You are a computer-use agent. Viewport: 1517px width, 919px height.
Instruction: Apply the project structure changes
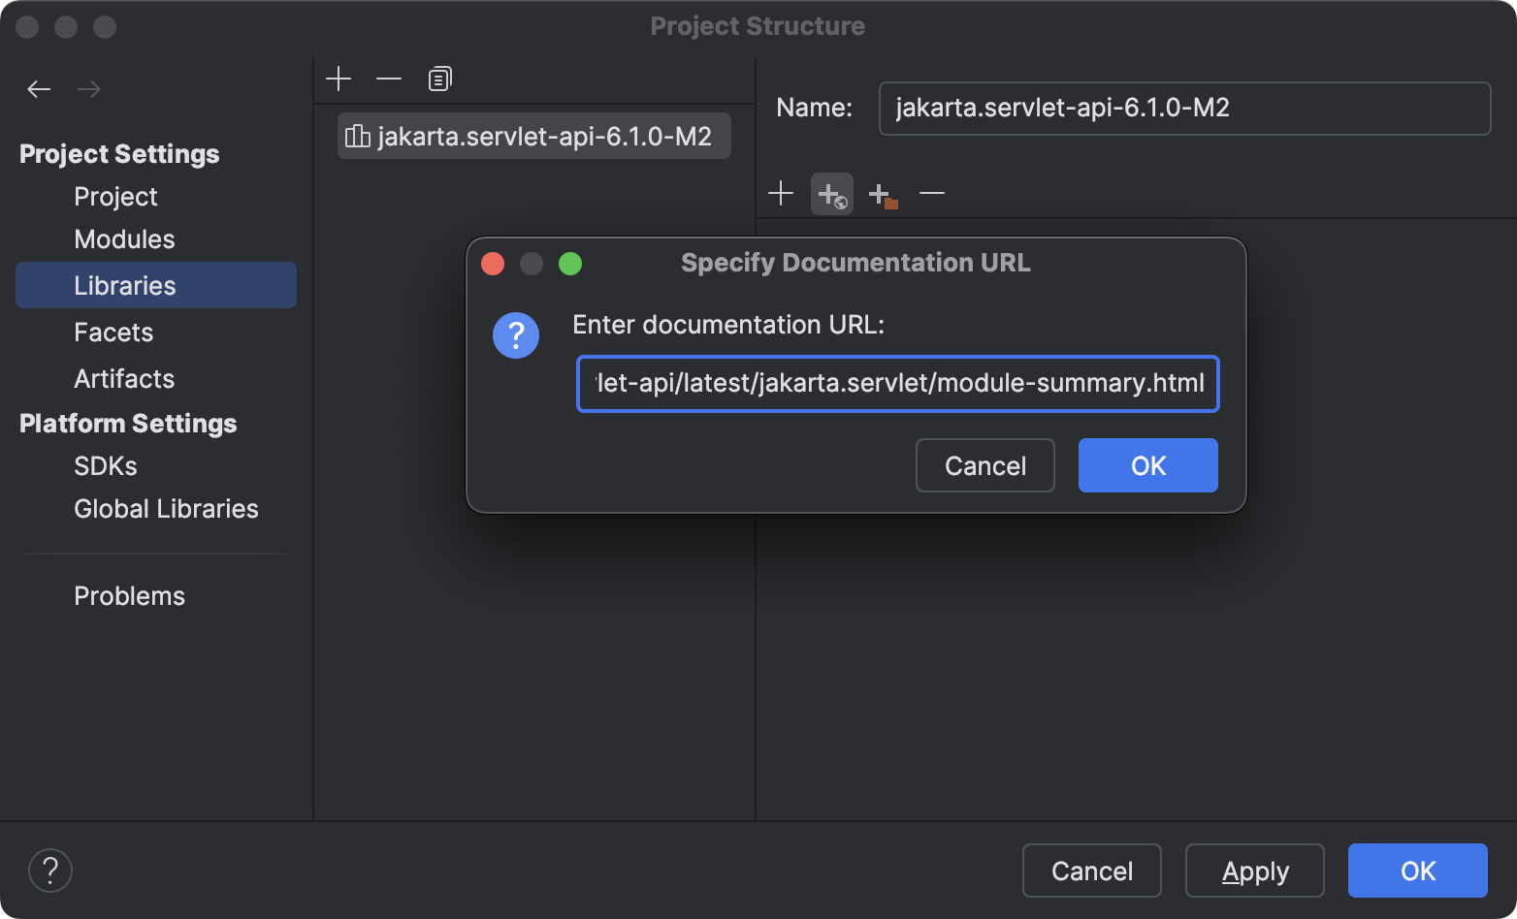click(x=1254, y=871)
